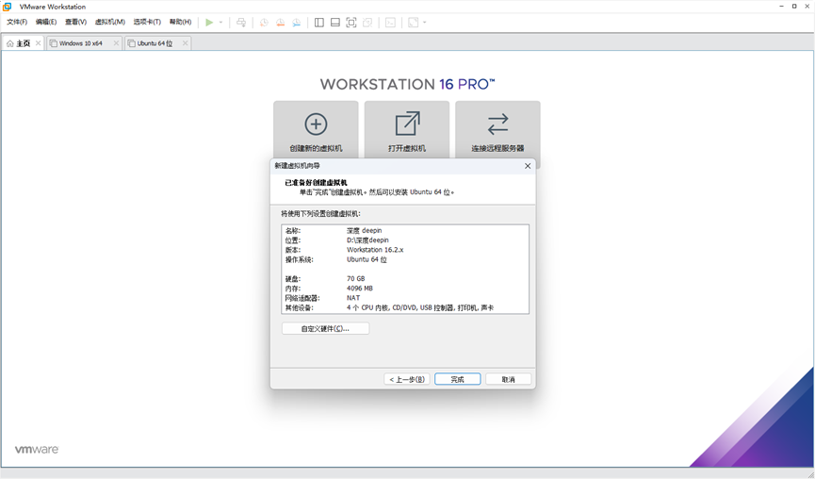Image resolution: width=815 pixels, height=479 pixels.
Task: Select the 操作系统 row in settings list
Action: (405, 259)
